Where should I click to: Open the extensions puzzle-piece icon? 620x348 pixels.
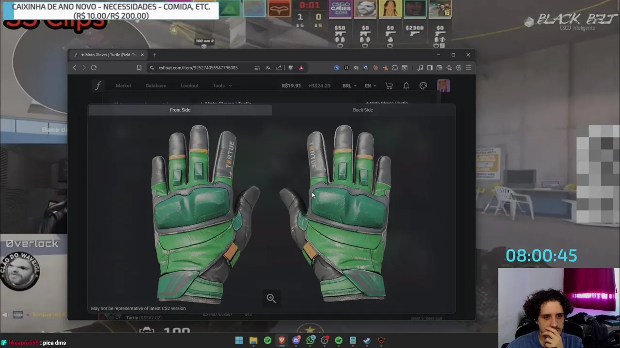click(x=395, y=68)
